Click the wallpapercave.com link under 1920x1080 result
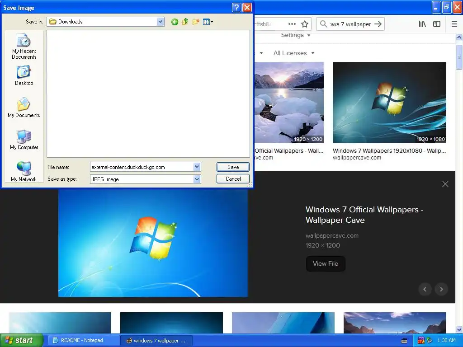The image size is (463, 347). point(357,158)
